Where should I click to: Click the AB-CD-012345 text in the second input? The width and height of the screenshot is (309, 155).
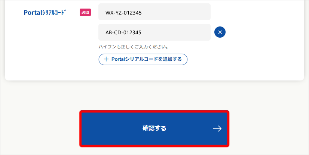click(123, 32)
